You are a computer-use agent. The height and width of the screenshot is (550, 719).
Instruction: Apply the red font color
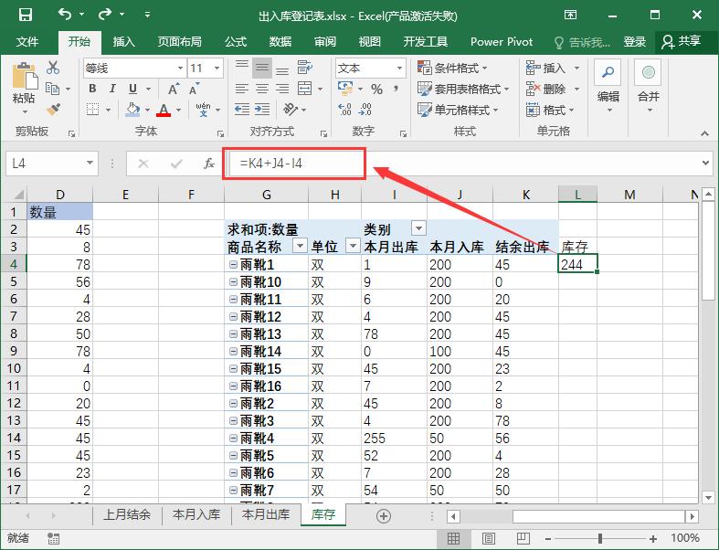164,110
